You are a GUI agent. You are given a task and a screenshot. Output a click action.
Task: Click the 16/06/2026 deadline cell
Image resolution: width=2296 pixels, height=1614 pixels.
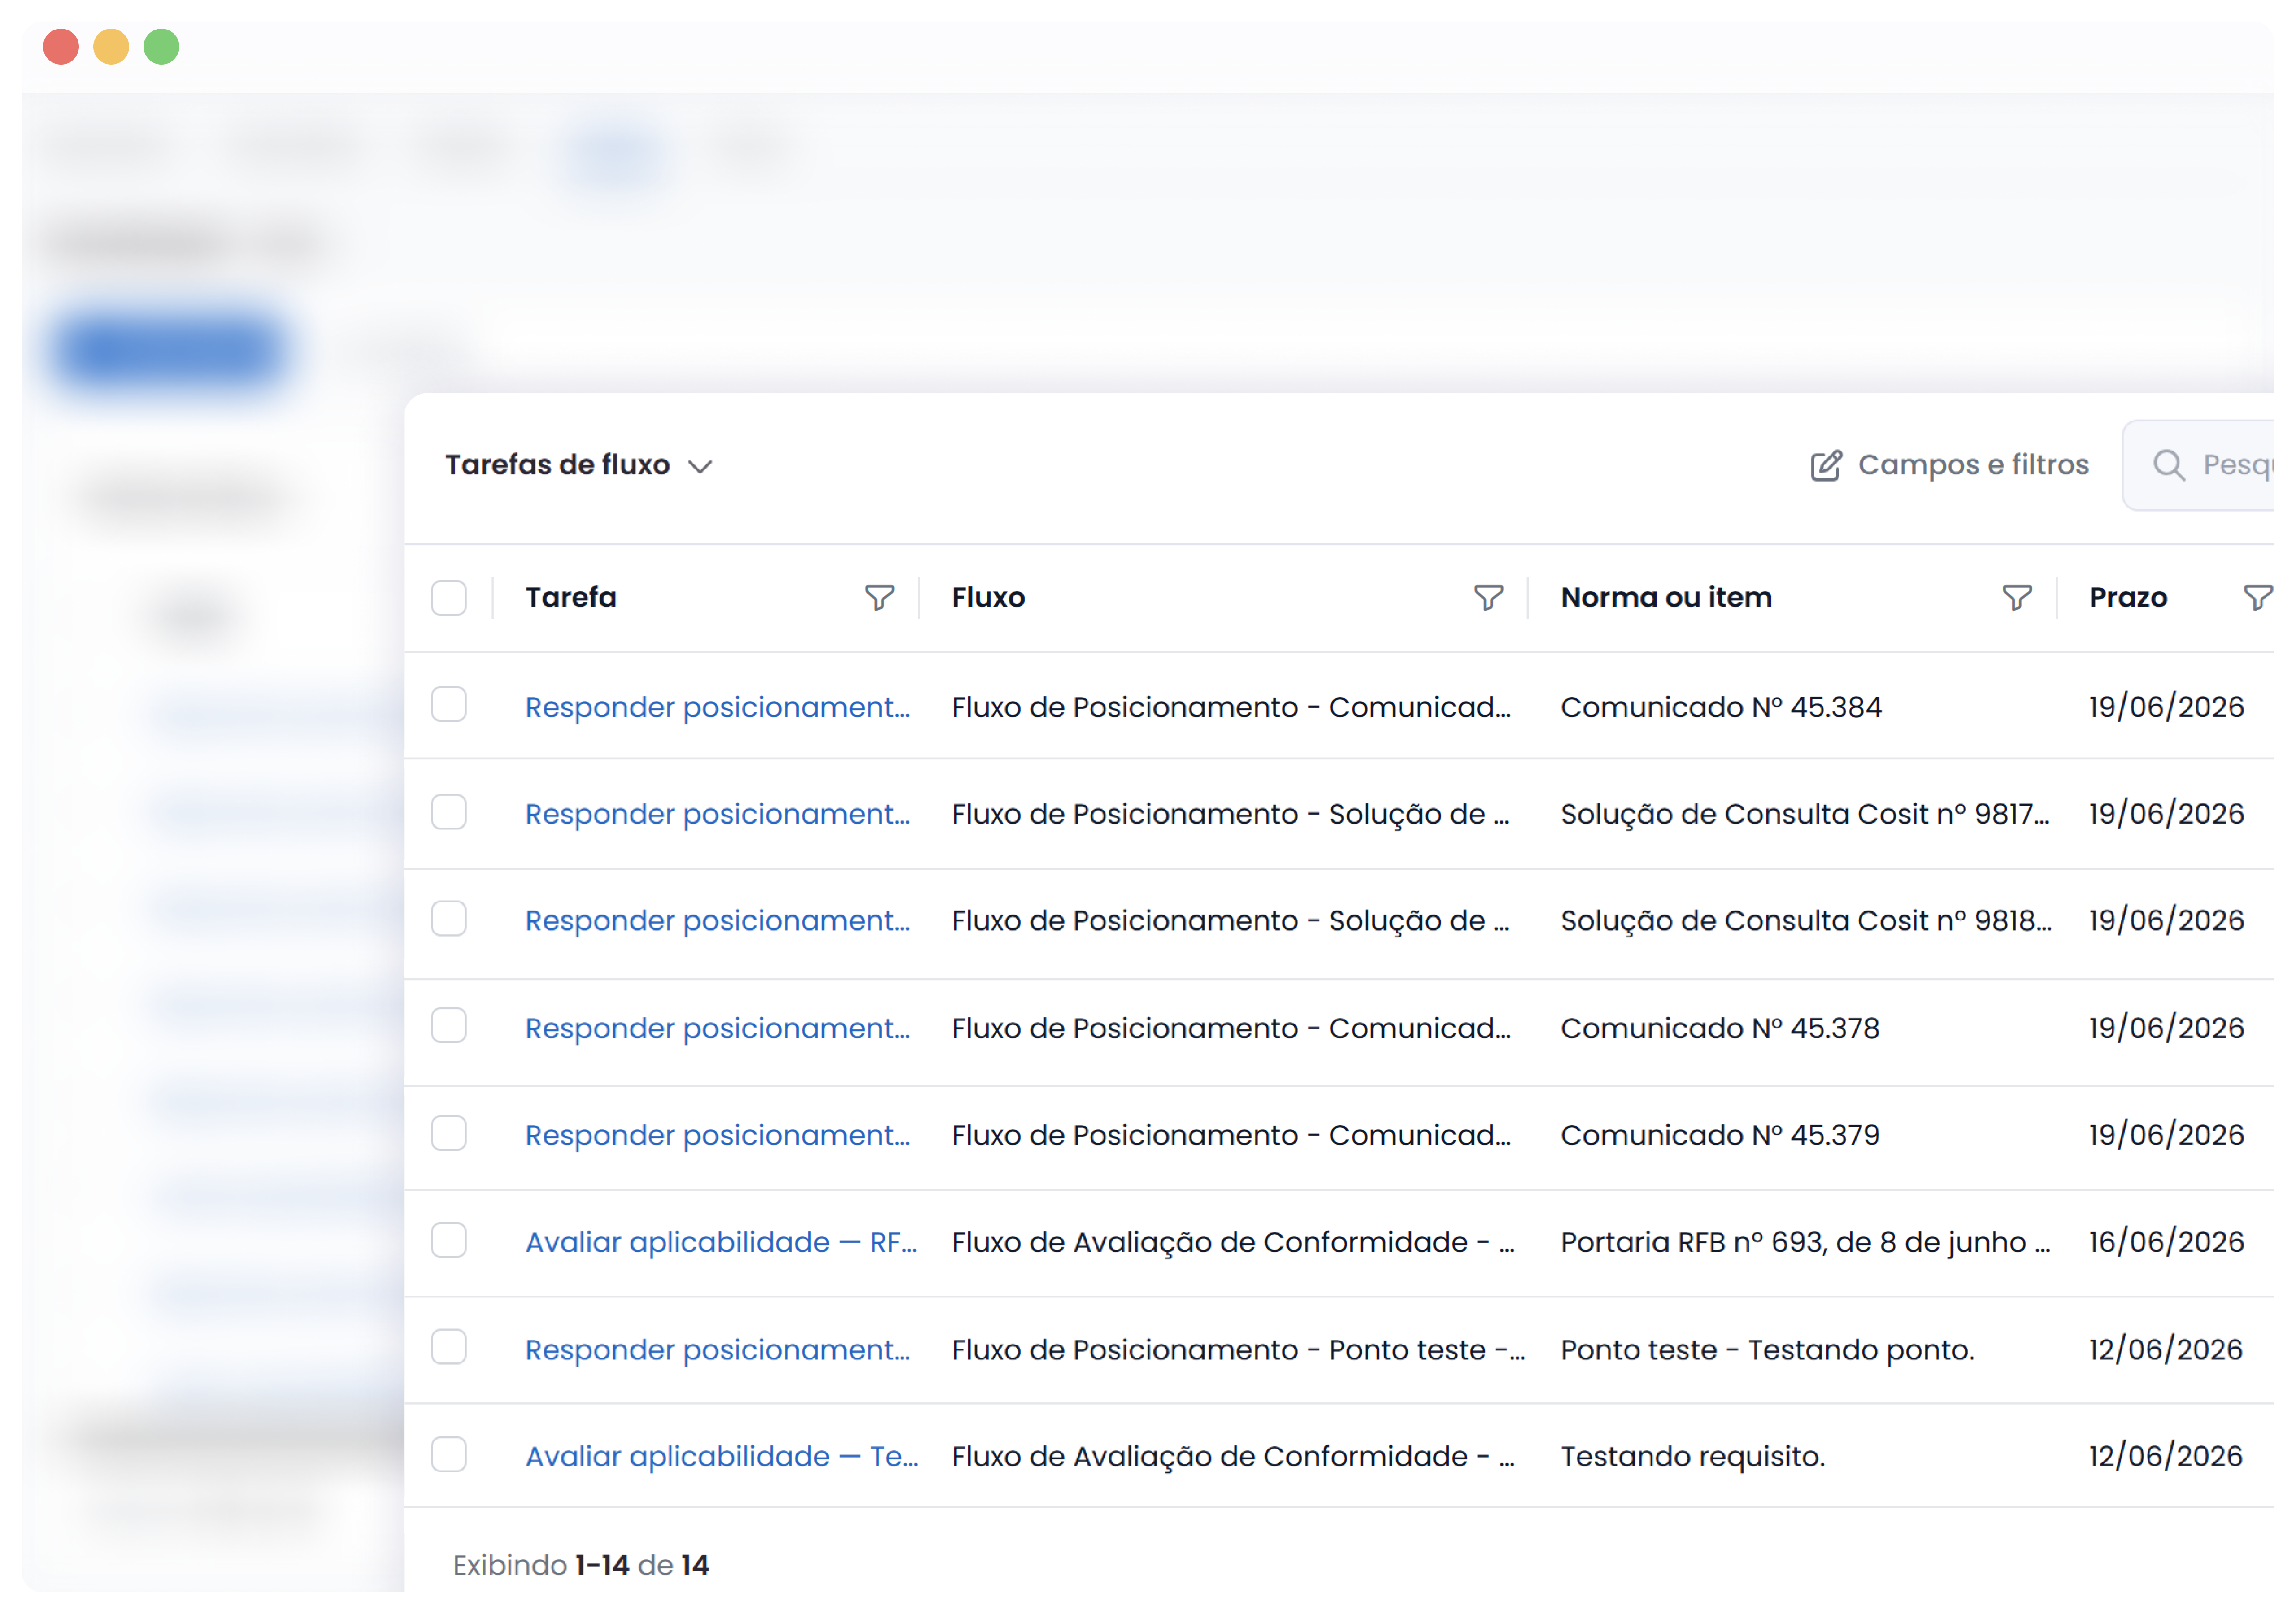coord(2166,1243)
